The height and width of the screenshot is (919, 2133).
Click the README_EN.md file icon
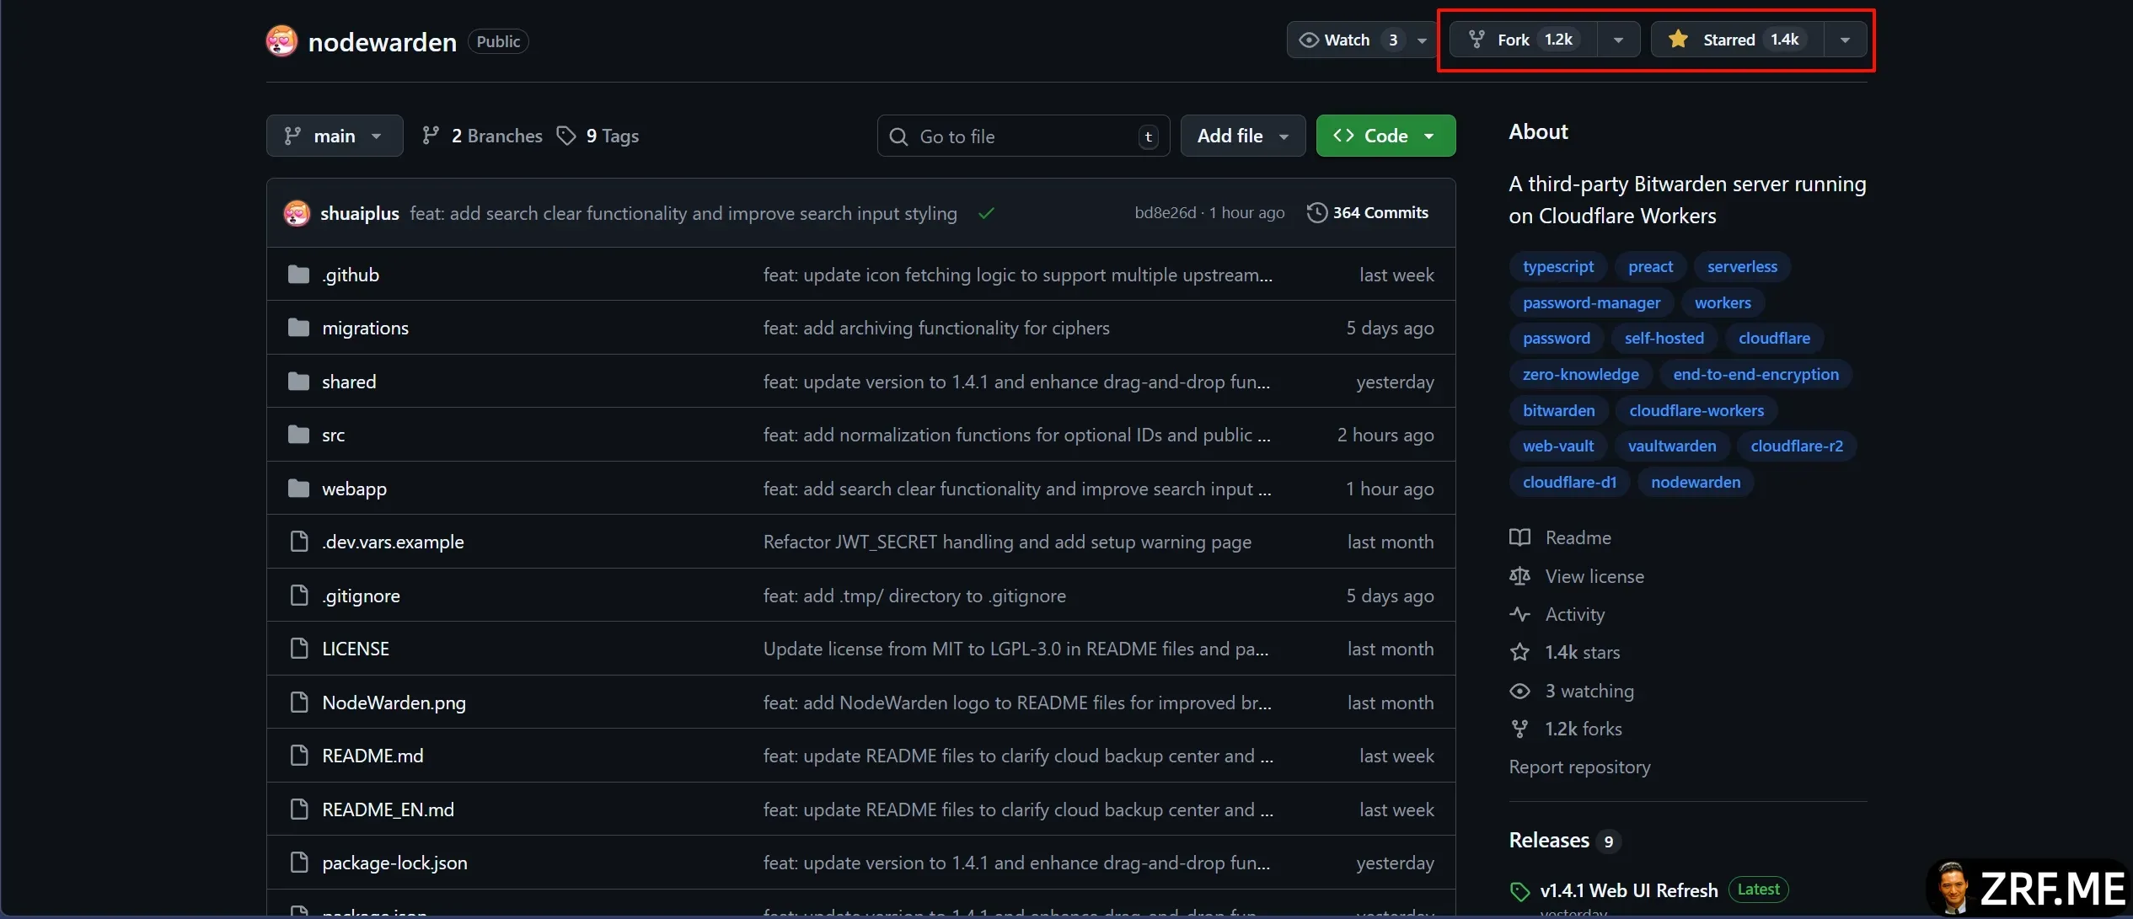click(298, 809)
